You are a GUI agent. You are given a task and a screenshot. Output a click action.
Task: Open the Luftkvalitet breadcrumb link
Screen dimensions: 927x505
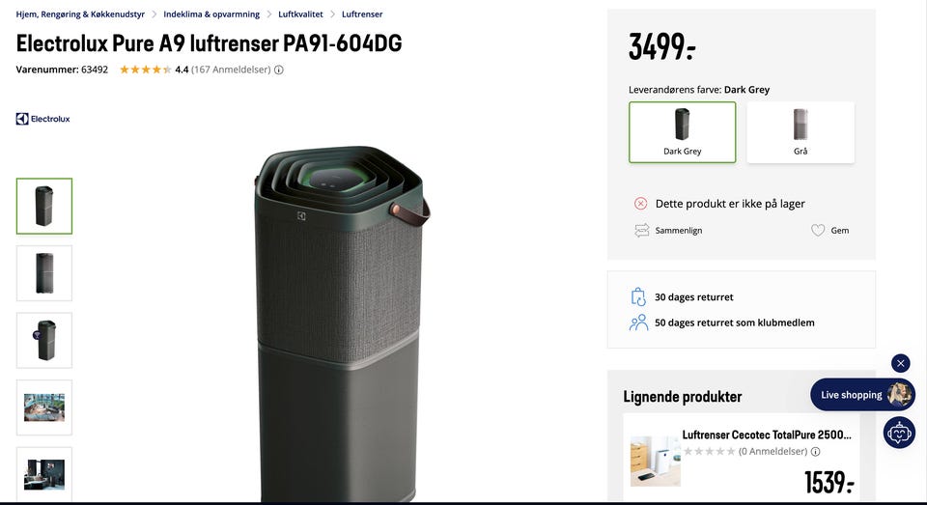[300, 14]
